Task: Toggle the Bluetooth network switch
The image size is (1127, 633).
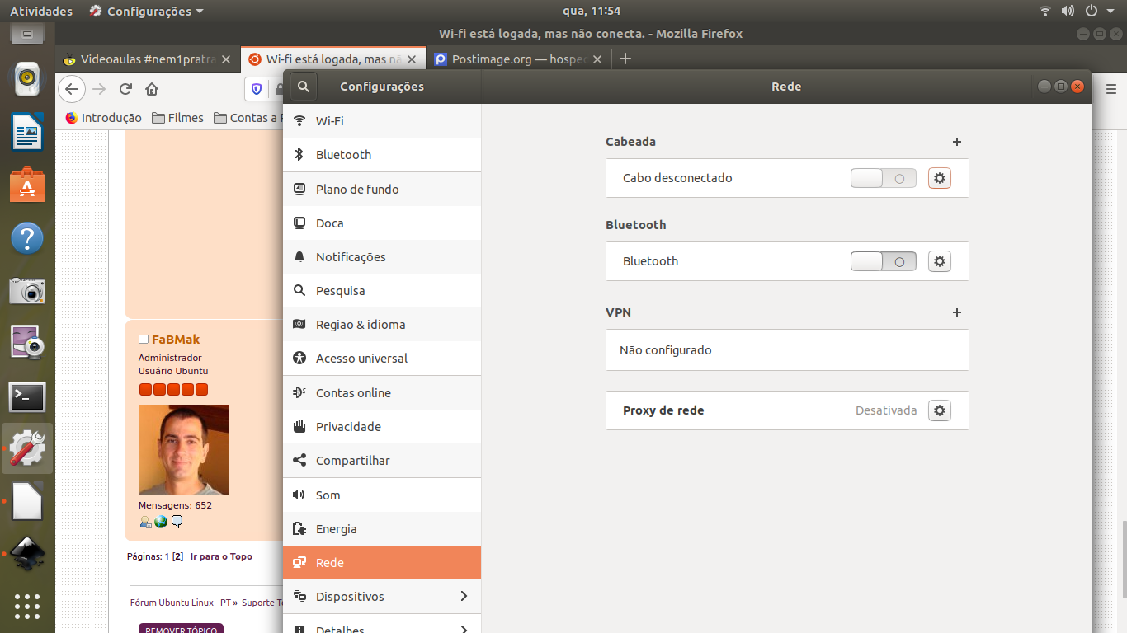Action: [884, 261]
